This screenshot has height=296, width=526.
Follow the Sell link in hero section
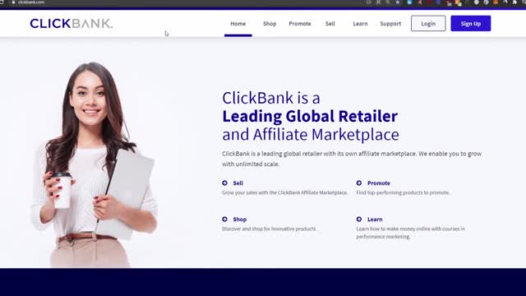(x=238, y=183)
